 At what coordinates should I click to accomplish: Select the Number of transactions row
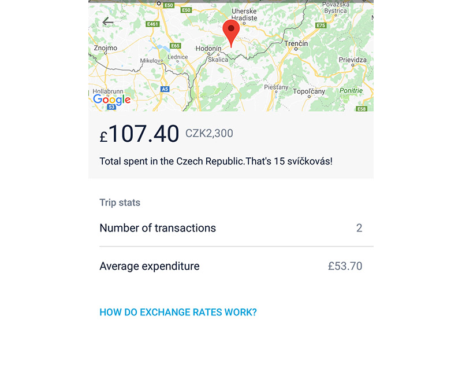pyautogui.click(x=158, y=228)
